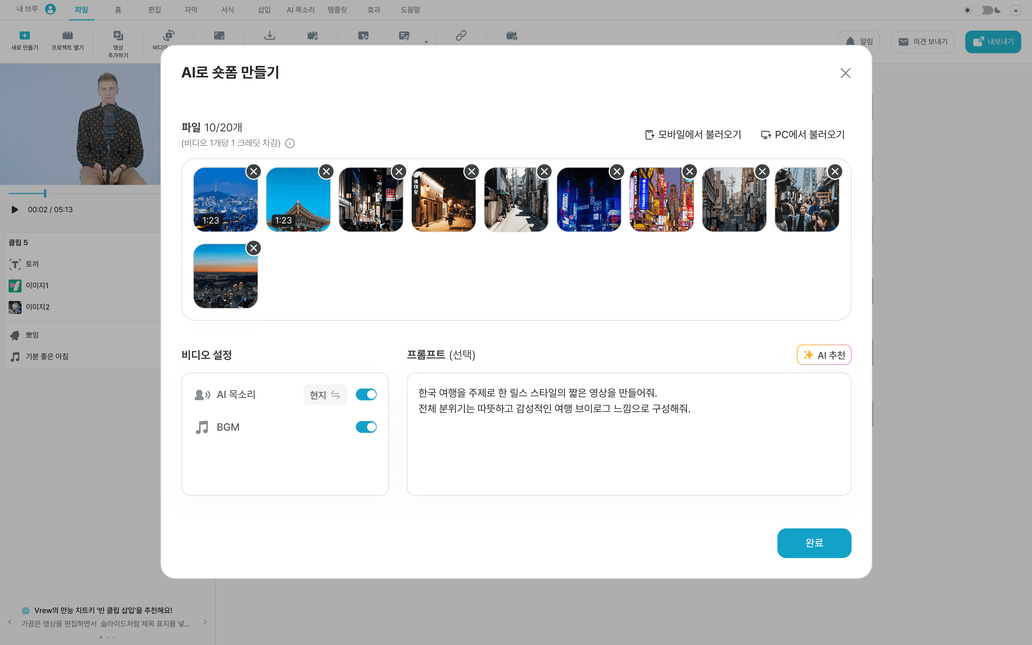1032x645 pixels.
Task: Open the project open (프로젝트 열기) icon
Action: click(67, 36)
